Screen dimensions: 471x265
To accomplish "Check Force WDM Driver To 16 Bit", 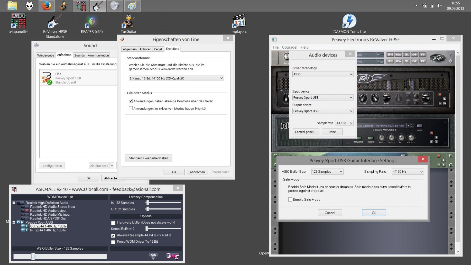I will [113, 242].
